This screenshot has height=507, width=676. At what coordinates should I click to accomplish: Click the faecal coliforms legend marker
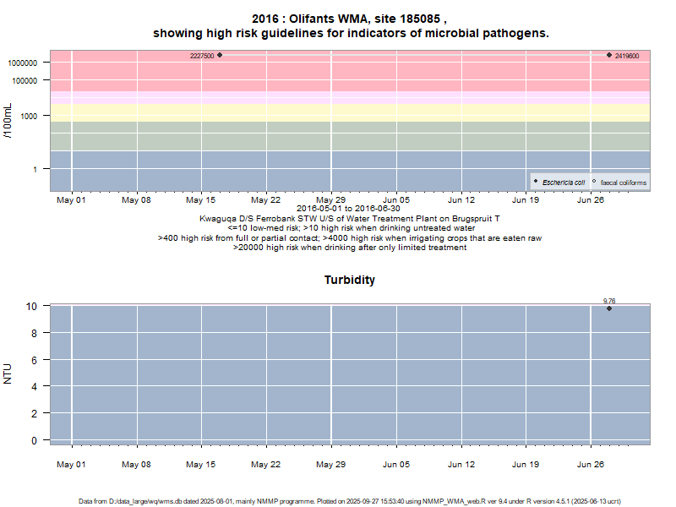[x=594, y=182]
